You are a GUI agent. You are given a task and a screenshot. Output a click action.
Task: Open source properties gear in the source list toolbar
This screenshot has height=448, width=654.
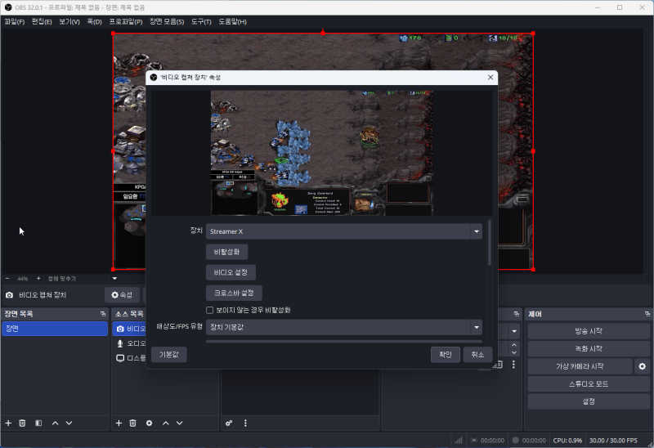(x=149, y=423)
